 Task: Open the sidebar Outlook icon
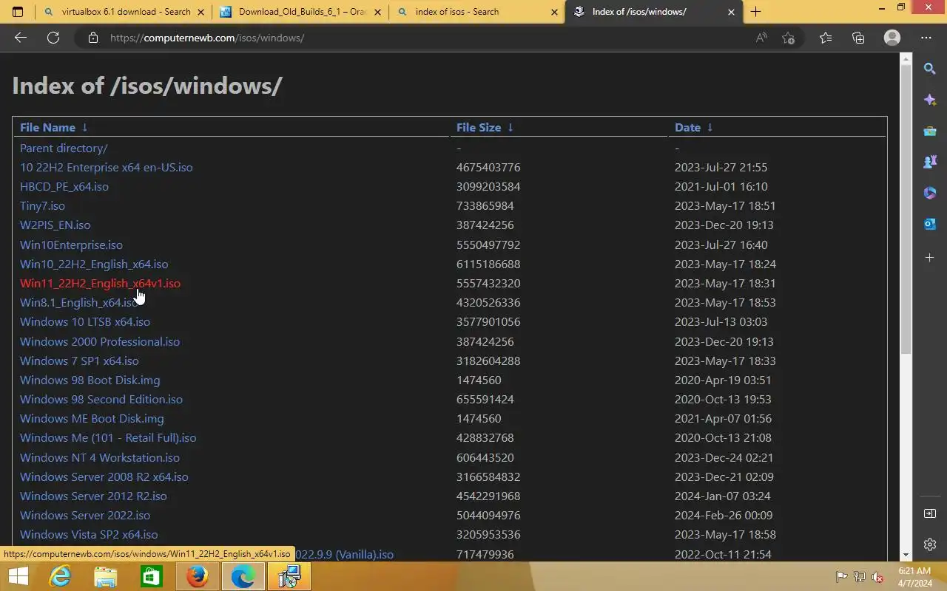(x=930, y=224)
